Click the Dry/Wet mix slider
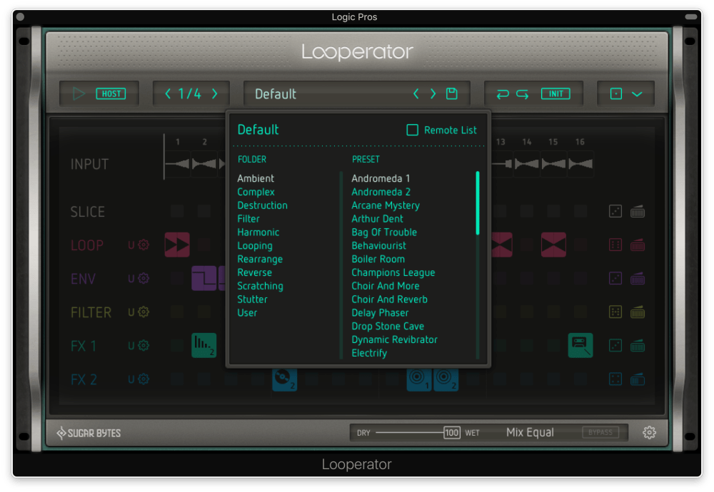Screen dimensions: 714x492 point(411,432)
